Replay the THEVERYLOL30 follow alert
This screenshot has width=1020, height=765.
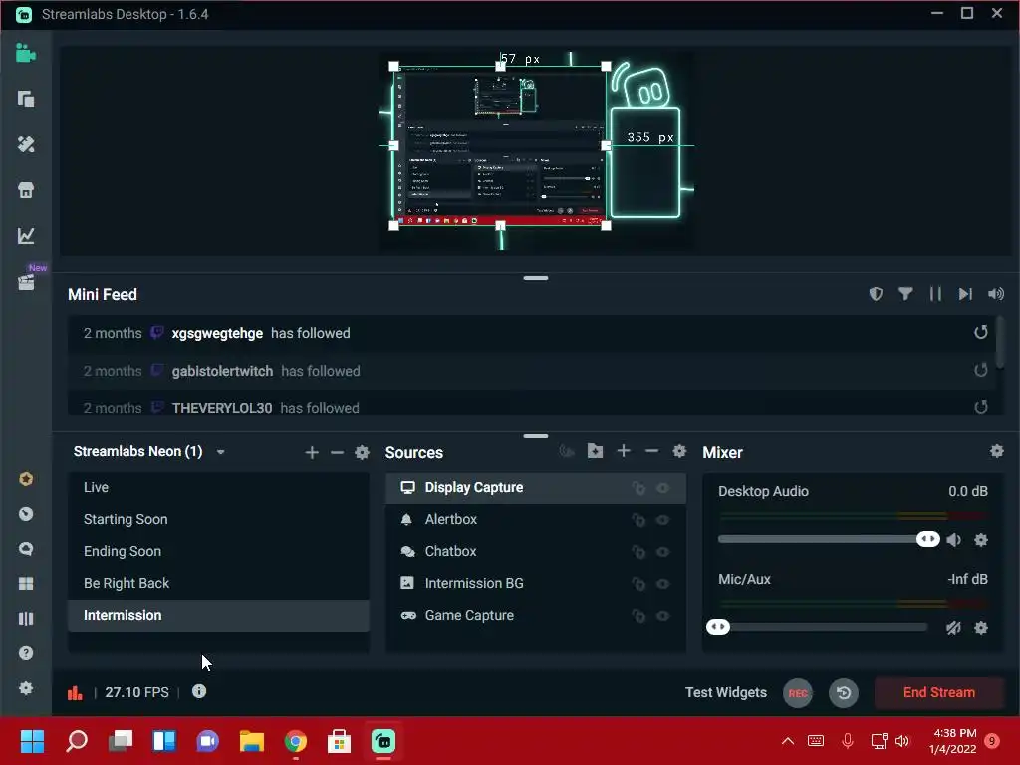(x=981, y=407)
